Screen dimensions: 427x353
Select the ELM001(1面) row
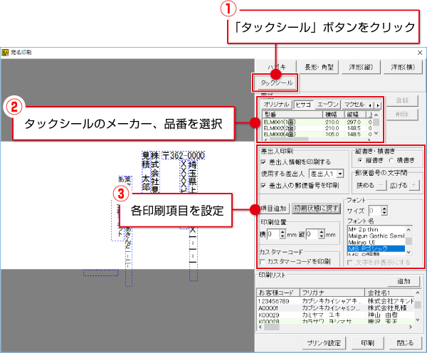(317, 122)
